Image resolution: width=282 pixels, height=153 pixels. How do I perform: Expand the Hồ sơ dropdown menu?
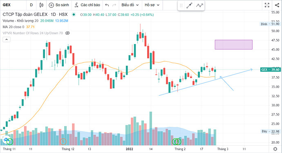click(x=152, y=5)
